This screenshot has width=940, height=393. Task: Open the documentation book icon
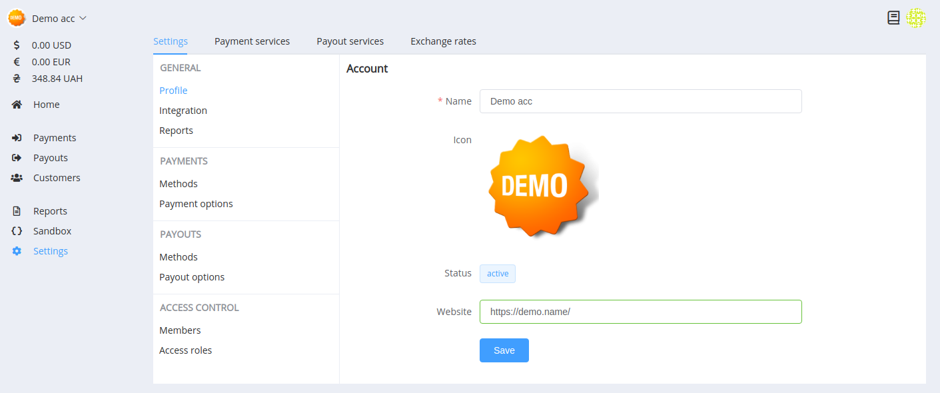tap(893, 18)
